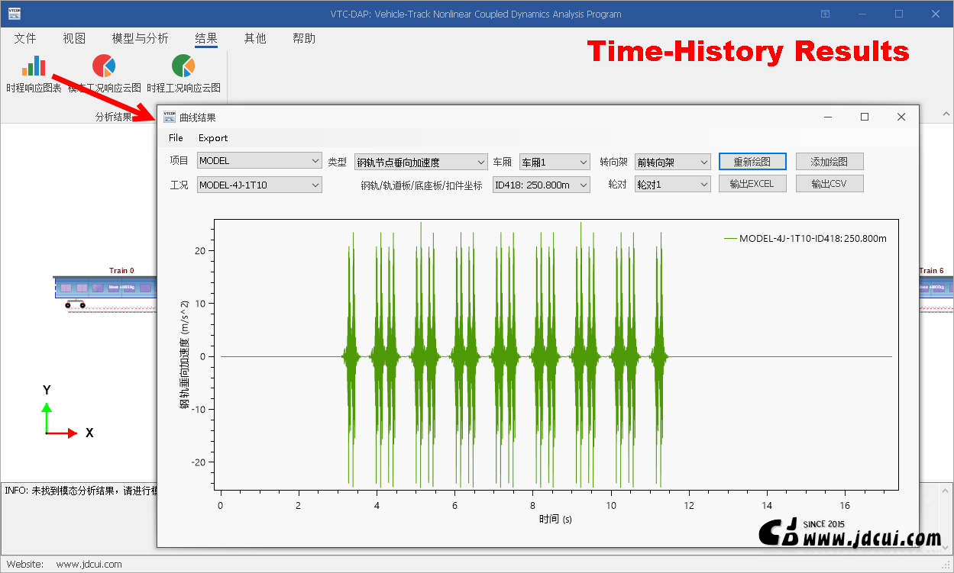The height and width of the screenshot is (573, 954).
Task: Open the time-history case response contour icon
Action: [183, 66]
